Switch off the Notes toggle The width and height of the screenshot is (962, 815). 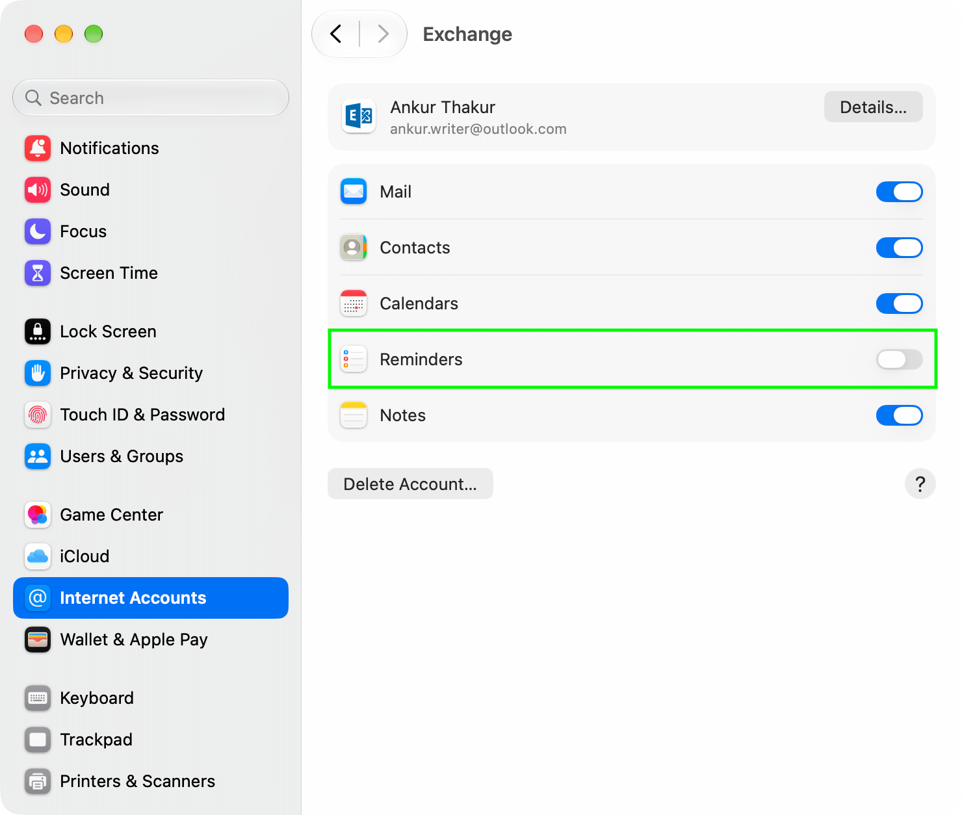tap(900, 415)
